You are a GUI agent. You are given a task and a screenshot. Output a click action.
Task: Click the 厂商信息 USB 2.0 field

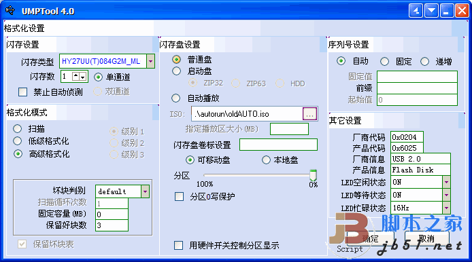pyautogui.click(x=420, y=159)
